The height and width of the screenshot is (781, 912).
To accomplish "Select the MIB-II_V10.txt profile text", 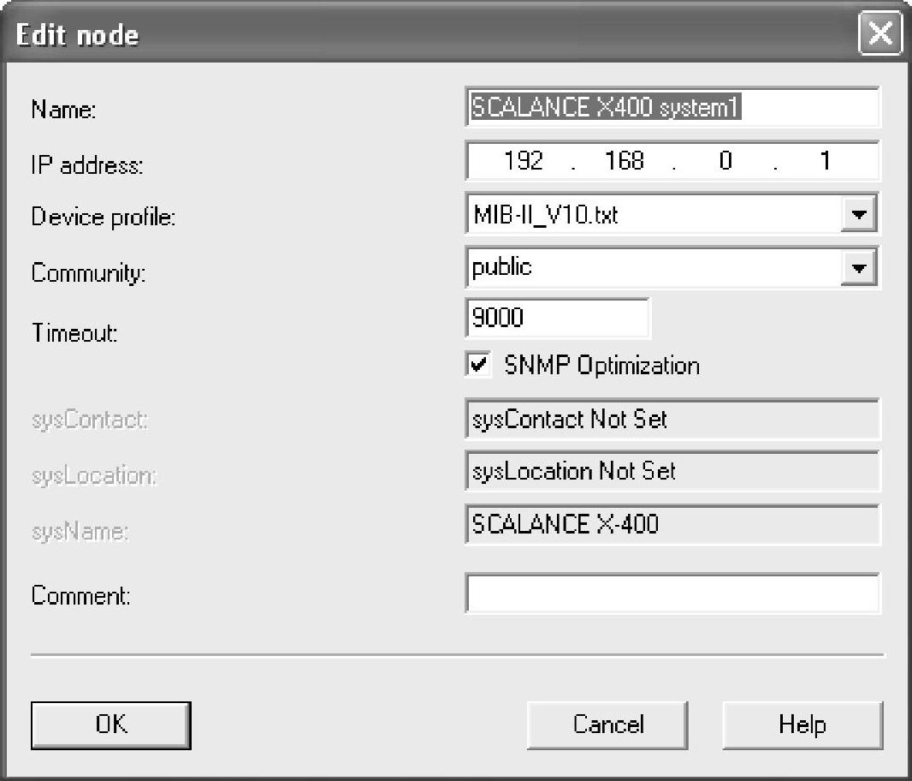I will tap(545, 215).
